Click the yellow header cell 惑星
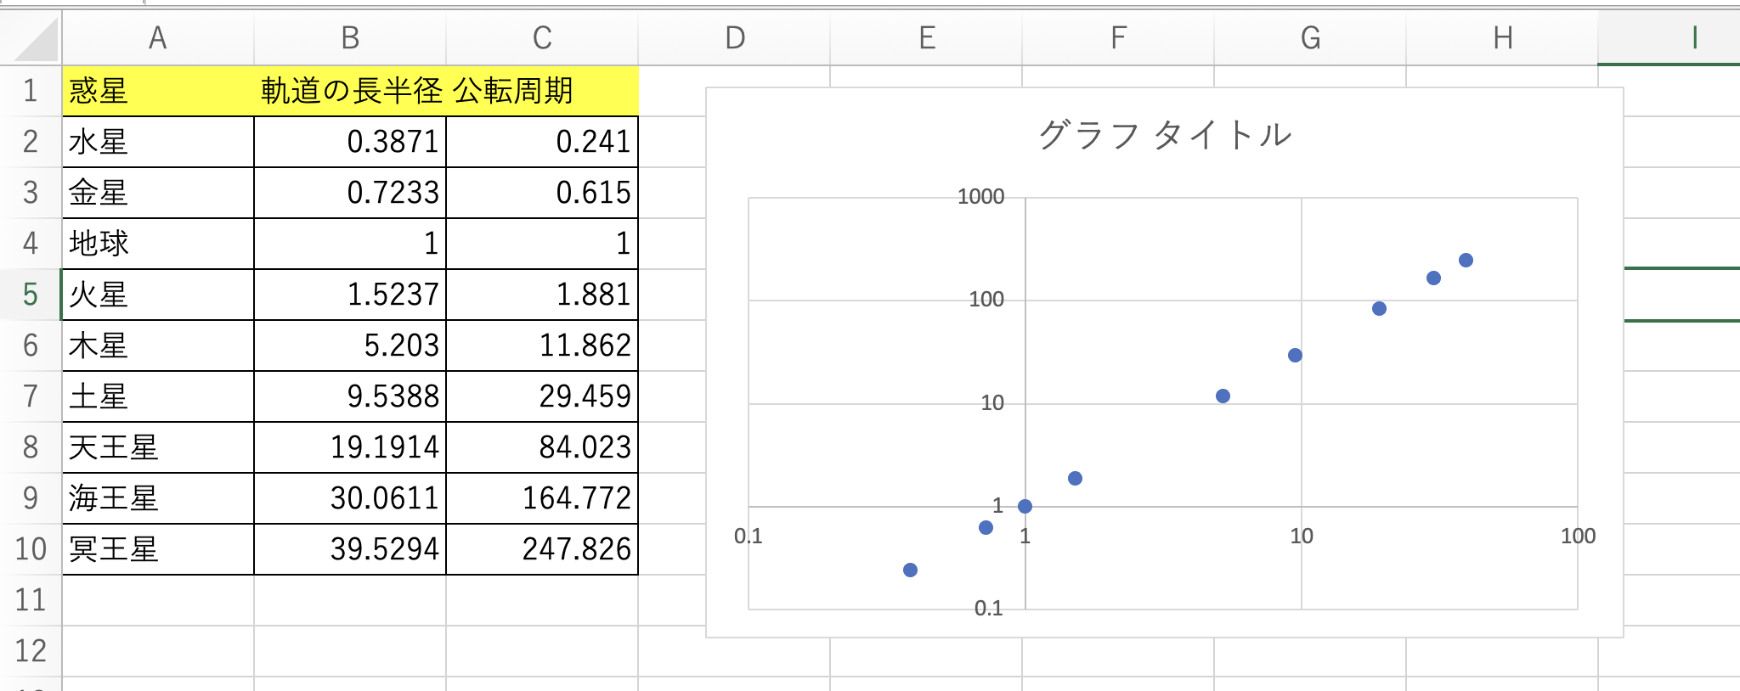 (x=157, y=91)
